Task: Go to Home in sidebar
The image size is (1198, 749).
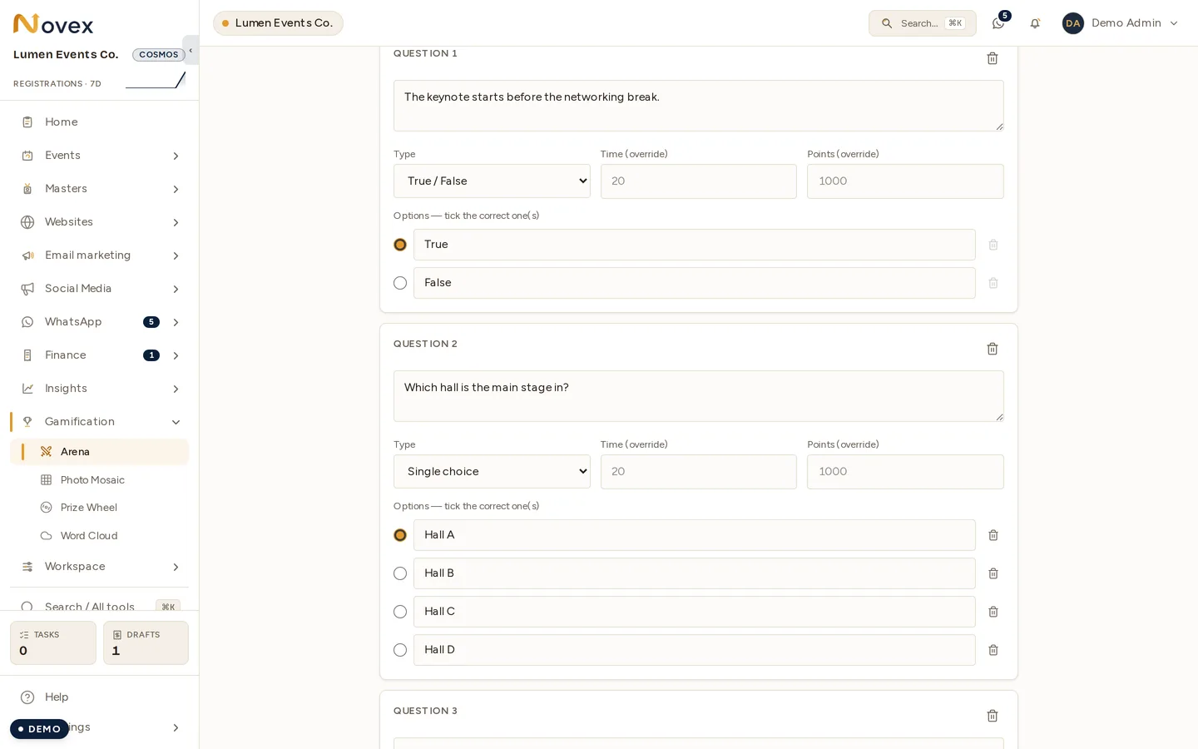Action: click(99, 122)
